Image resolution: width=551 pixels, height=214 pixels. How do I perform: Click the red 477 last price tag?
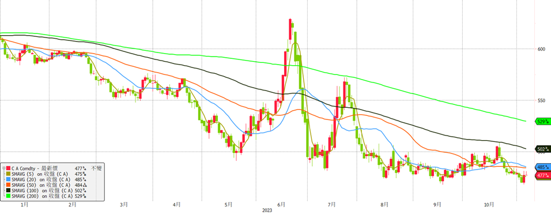coord(543,175)
